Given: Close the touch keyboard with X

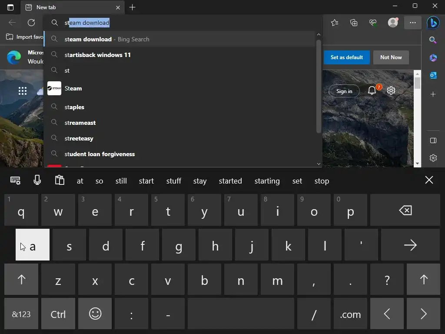Looking at the screenshot, I should pos(429,180).
